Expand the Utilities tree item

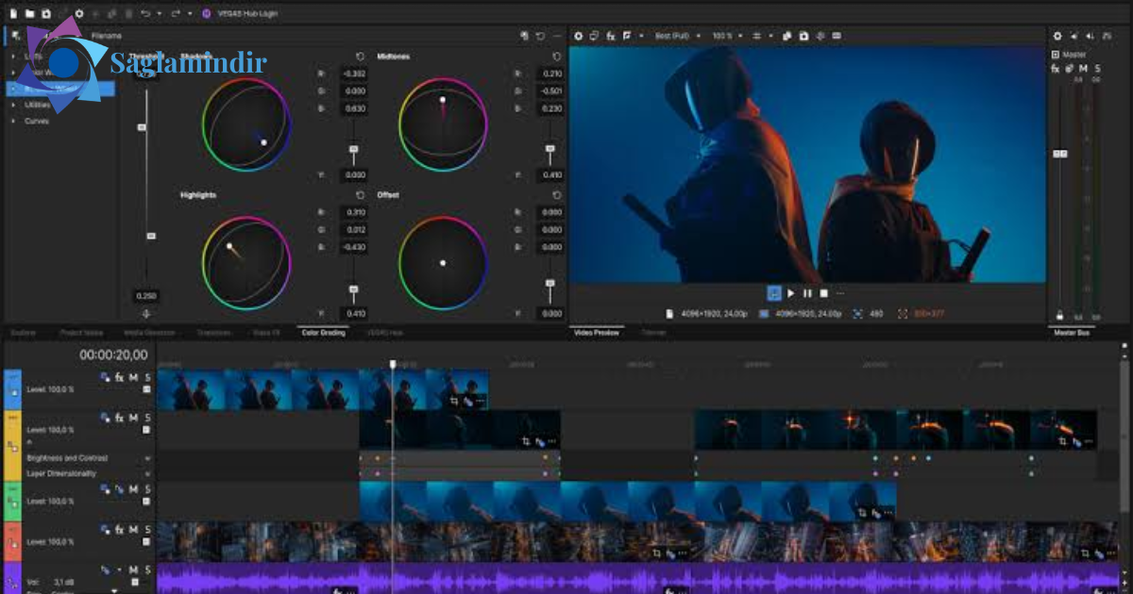click(x=12, y=105)
